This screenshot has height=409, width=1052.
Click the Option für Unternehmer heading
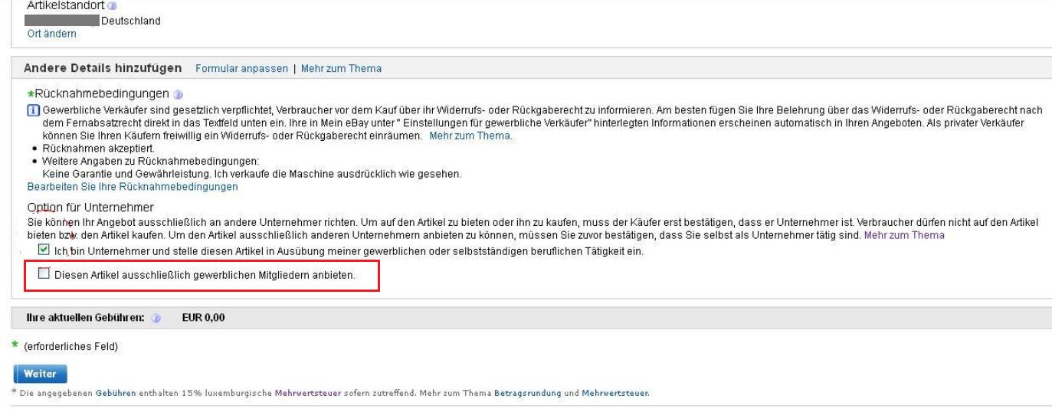(x=90, y=208)
